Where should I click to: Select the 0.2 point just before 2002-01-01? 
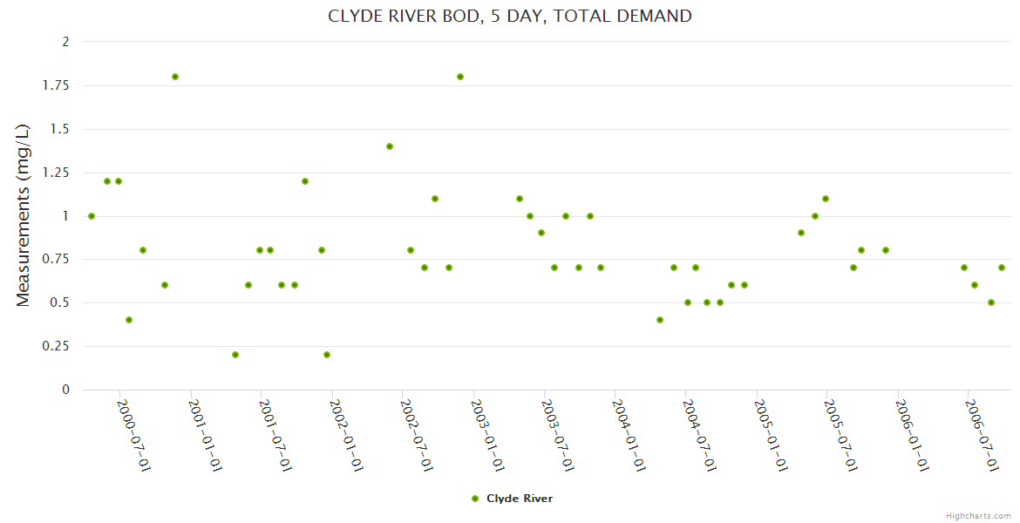coord(327,355)
